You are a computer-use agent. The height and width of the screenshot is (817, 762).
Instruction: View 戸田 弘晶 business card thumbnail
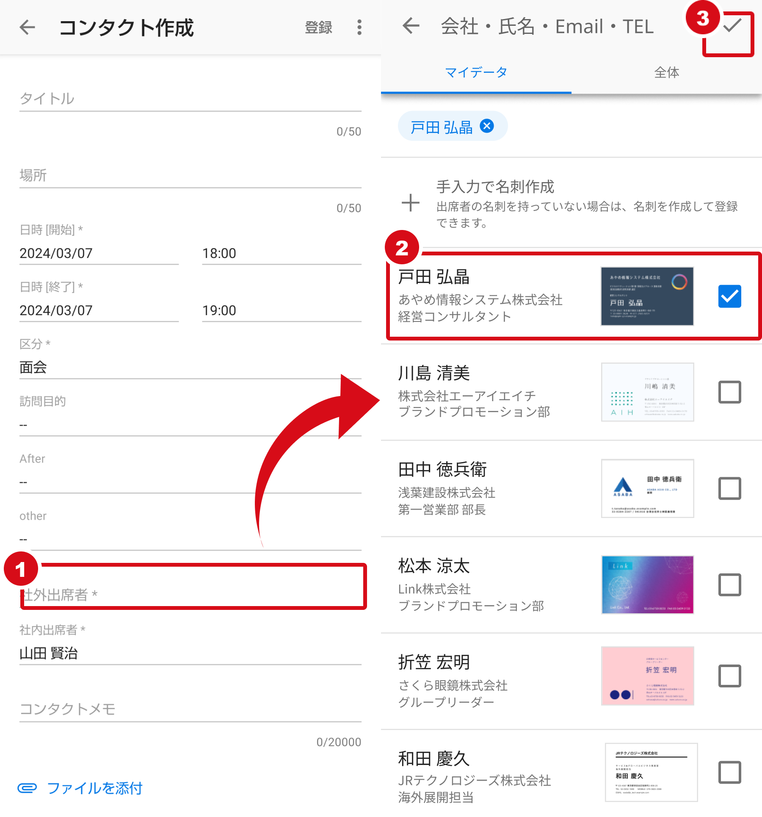click(647, 296)
